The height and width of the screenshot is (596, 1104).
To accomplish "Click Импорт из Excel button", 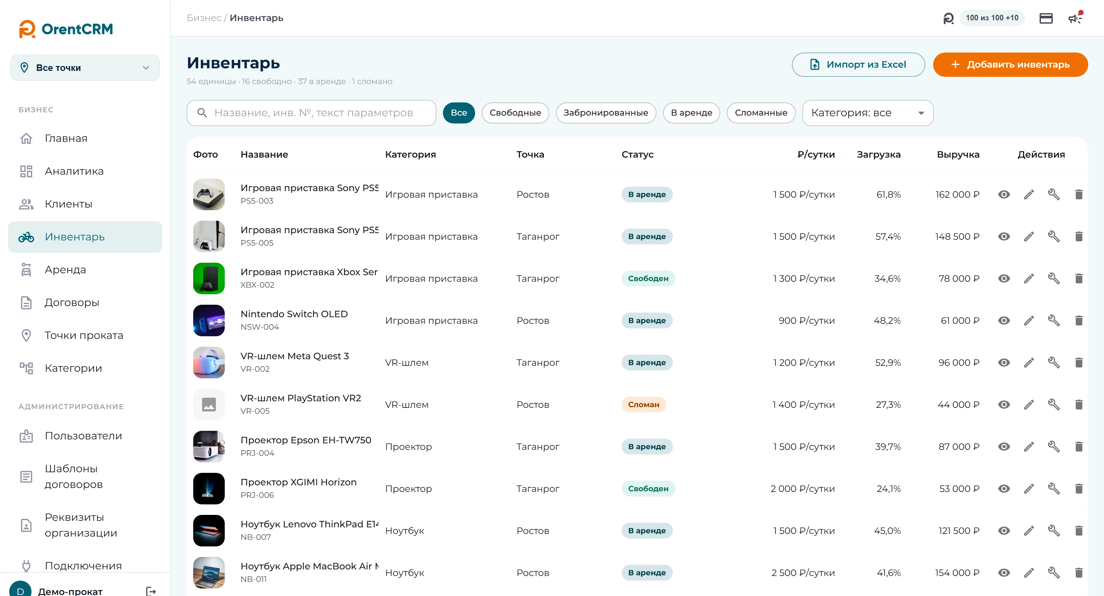I will point(858,65).
